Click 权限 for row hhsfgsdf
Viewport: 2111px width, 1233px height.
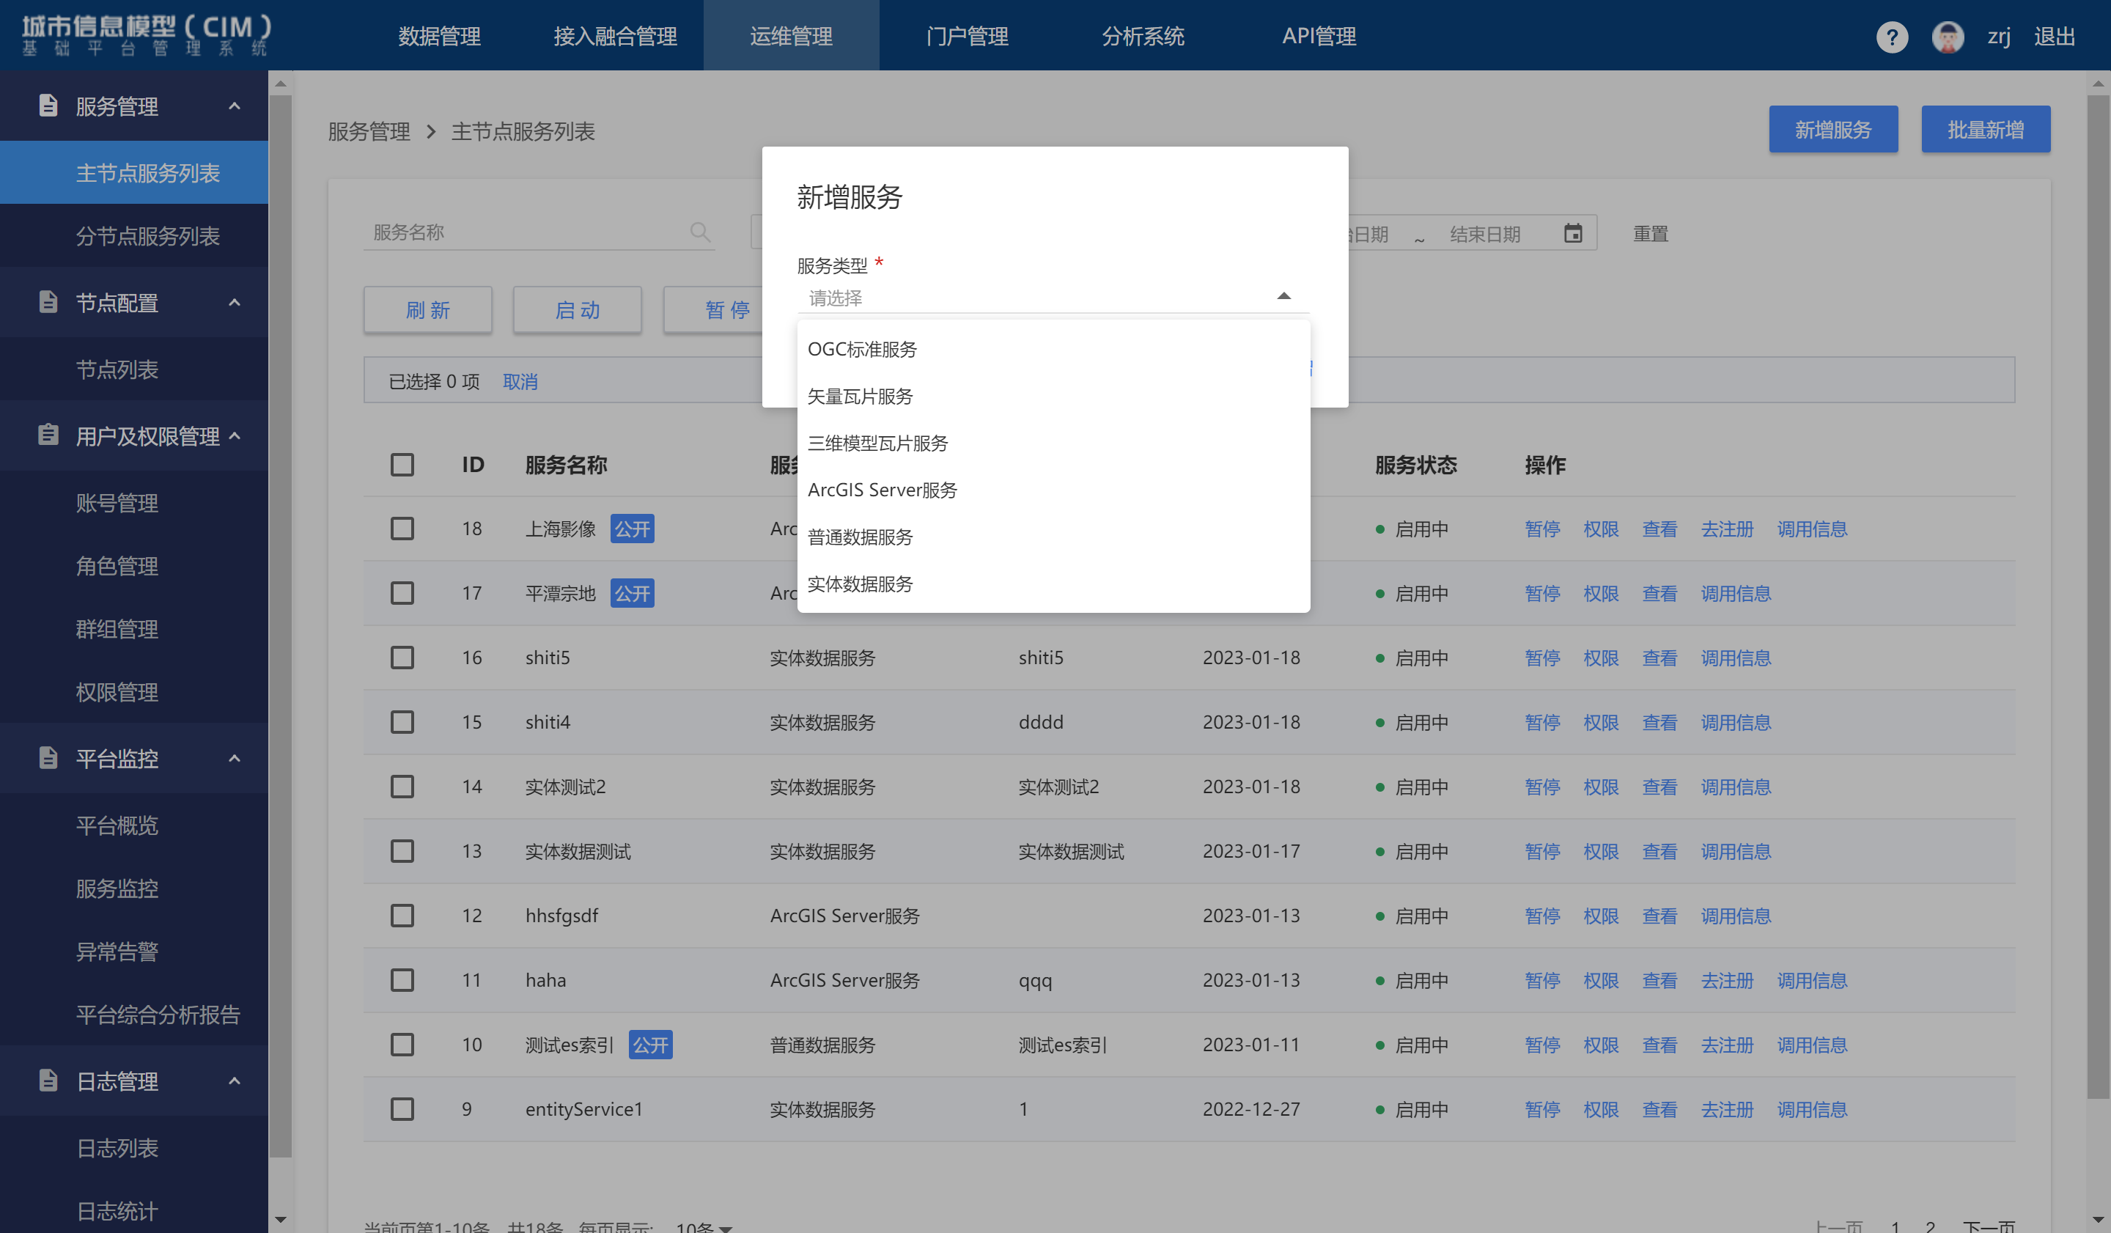point(1601,916)
